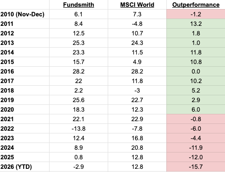Select the Fundsmith column header cell
This screenshot has height=172, width=225.
tap(79, 5)
